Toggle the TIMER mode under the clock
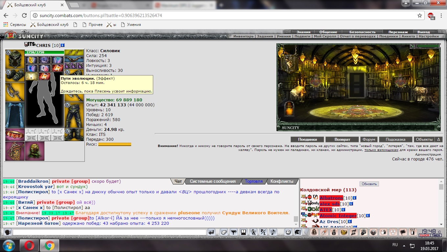 (436, 235)
